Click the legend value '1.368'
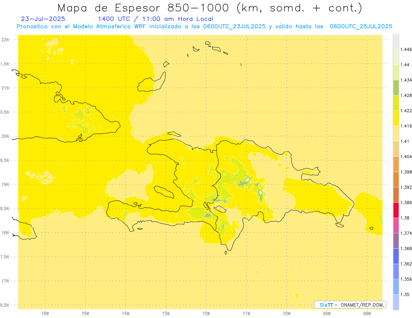This screenshot has height=318, width=412. click(406, 248)
